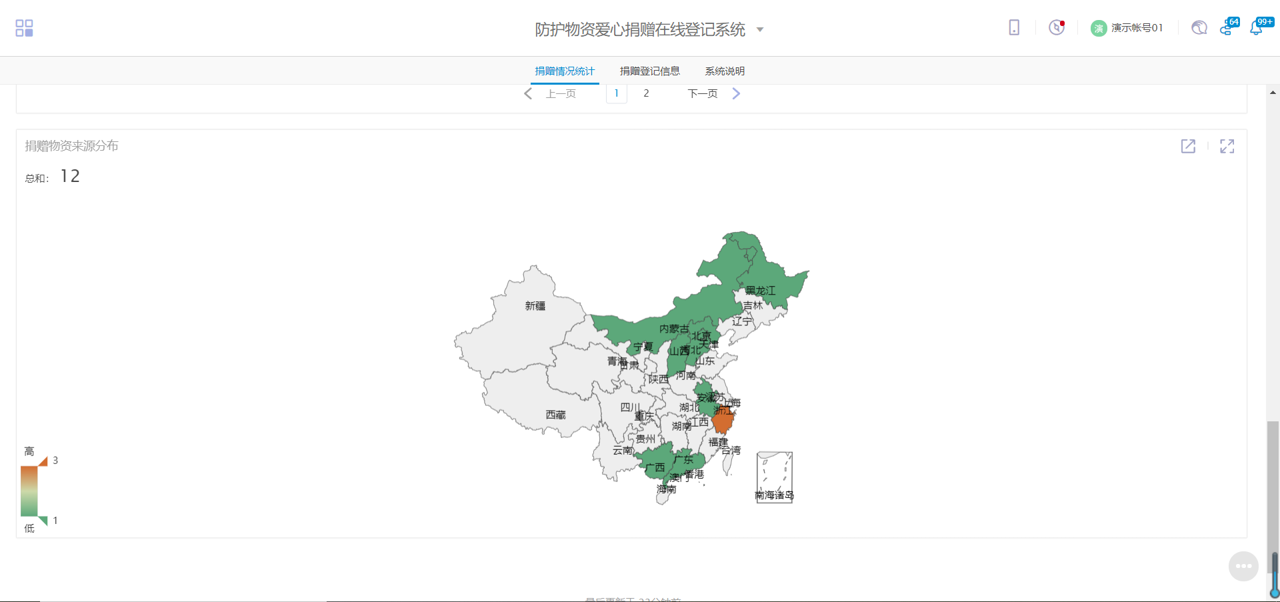Open the mobile device preview icon
The height and width of the screenshot is (602, 1280).
click(1014, 27)
